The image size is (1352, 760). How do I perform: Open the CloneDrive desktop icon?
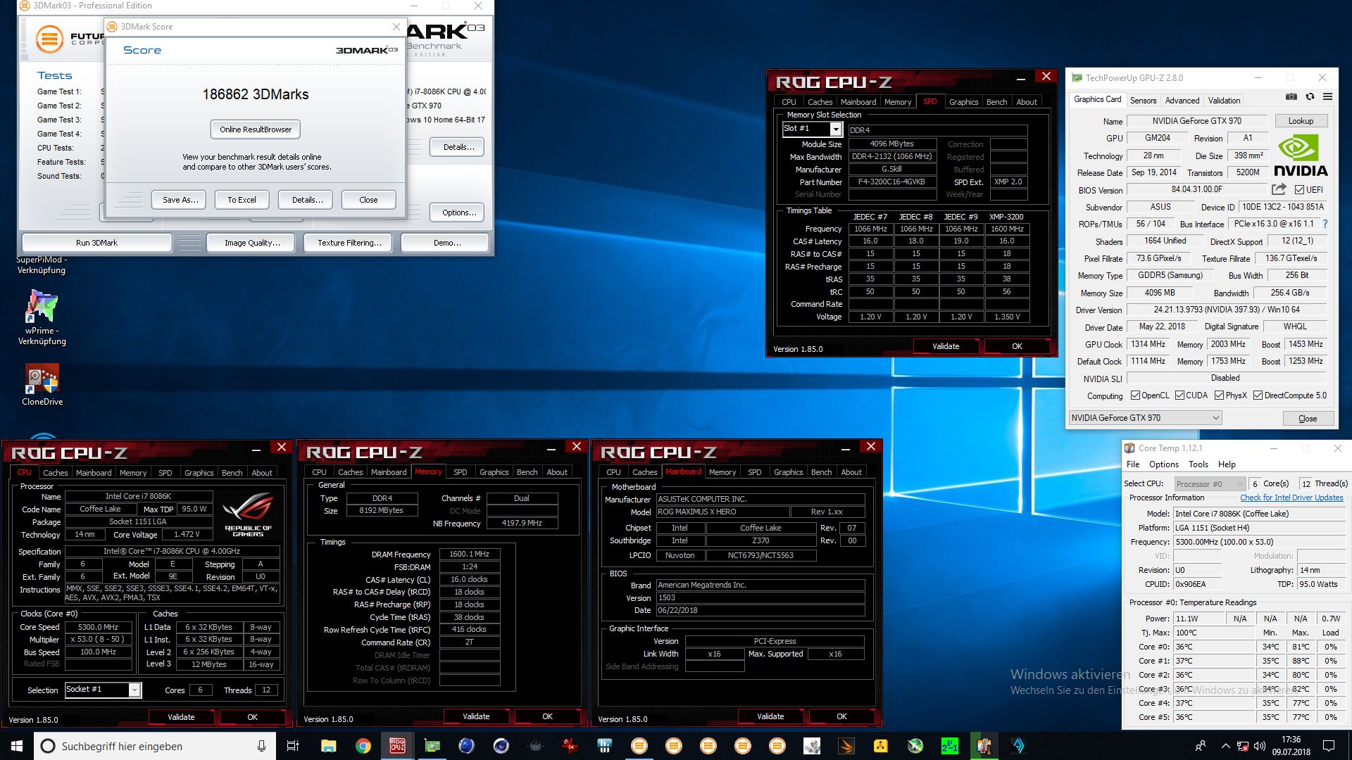click(x=42, y=384)
